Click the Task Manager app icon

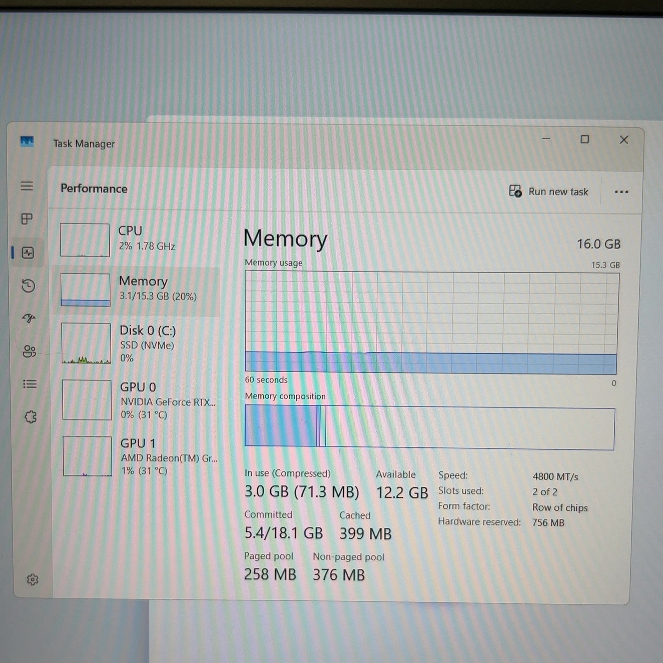27,141
